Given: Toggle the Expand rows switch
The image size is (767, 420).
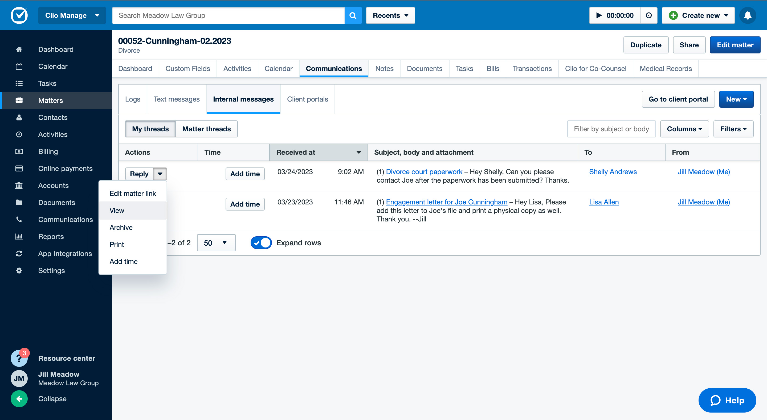Looking at the screenshot, I should click(x=261, y=243).
